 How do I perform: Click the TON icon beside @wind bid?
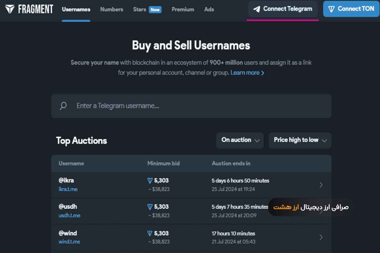click(x=150, y=233)
